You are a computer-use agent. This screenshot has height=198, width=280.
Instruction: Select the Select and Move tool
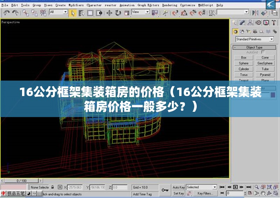[109, 13]
